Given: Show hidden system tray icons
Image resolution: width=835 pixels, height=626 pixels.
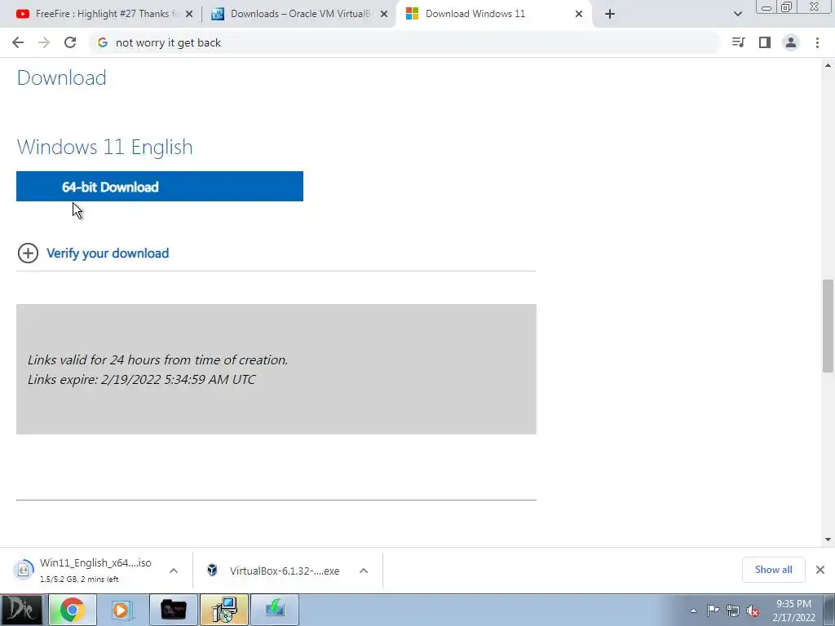Looking at the screenshot, I should tap(693, 611).
